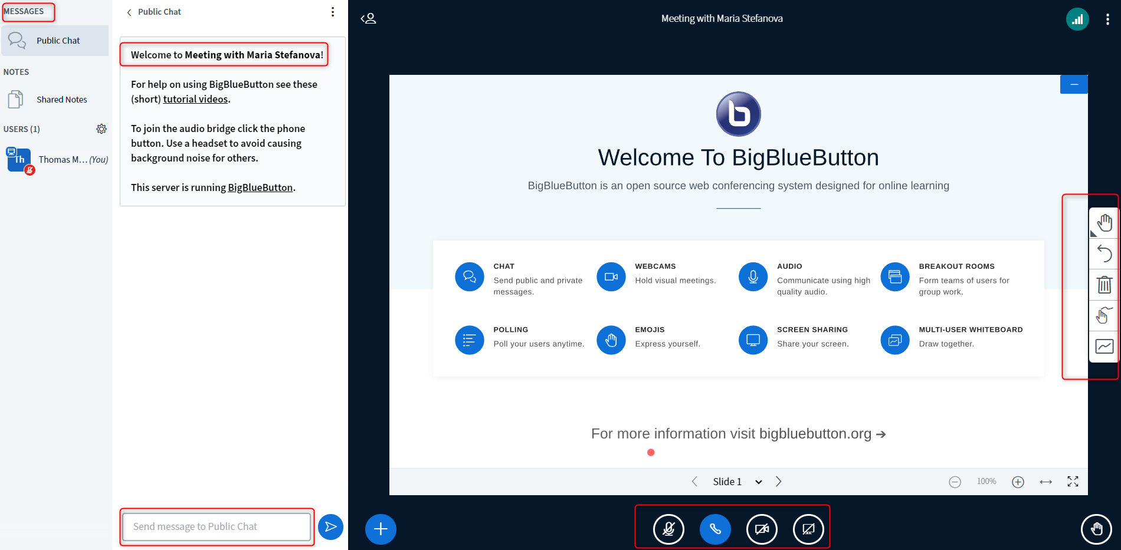1121x550 pixels.
Task: Share your webcam
Action: [762, 529]
